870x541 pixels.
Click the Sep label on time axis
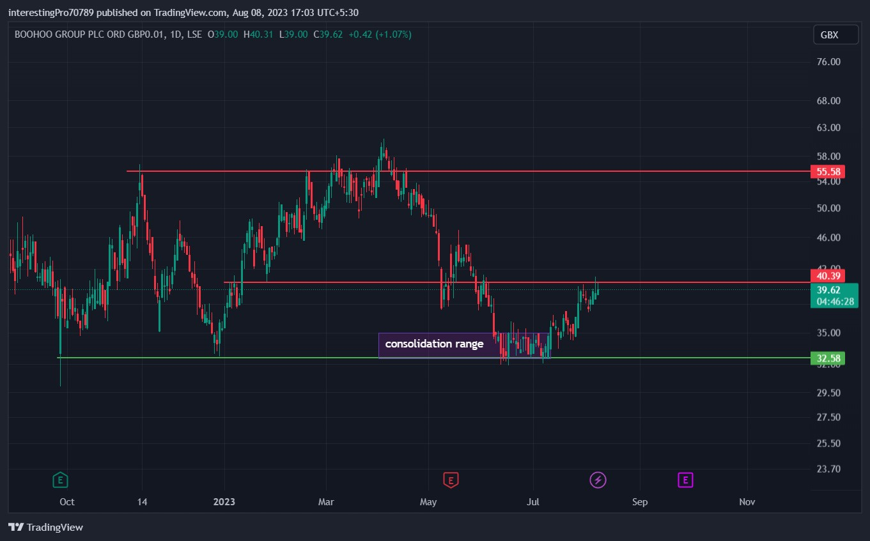(x=640, y=502)
